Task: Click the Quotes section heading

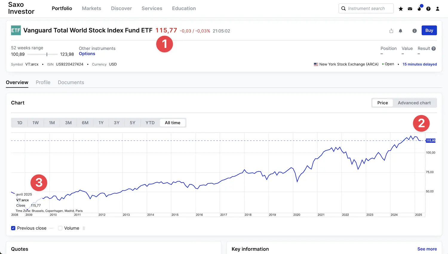Action: [20, 249]
